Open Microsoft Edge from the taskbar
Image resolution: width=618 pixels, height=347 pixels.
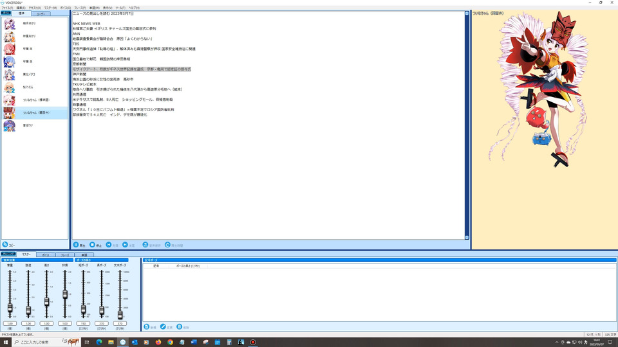pos(99,343)
